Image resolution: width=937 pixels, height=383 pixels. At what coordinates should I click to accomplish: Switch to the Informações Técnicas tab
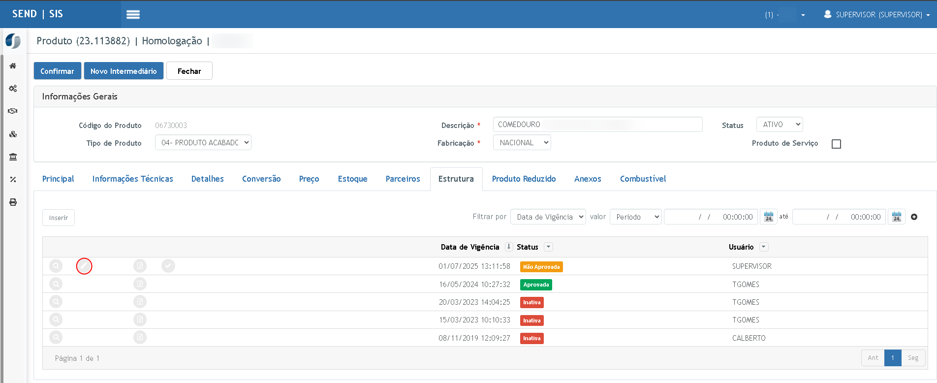coord(133,179)
